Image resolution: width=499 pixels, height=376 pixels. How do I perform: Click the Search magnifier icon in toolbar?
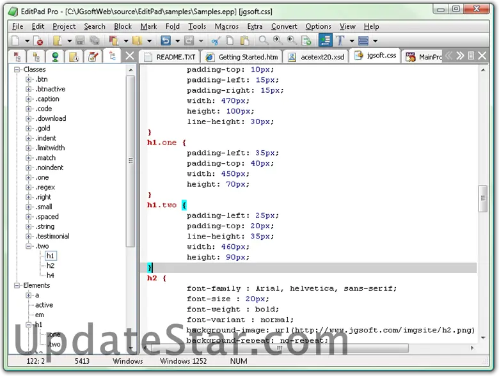pyautogui.click(x=264, y=41)
